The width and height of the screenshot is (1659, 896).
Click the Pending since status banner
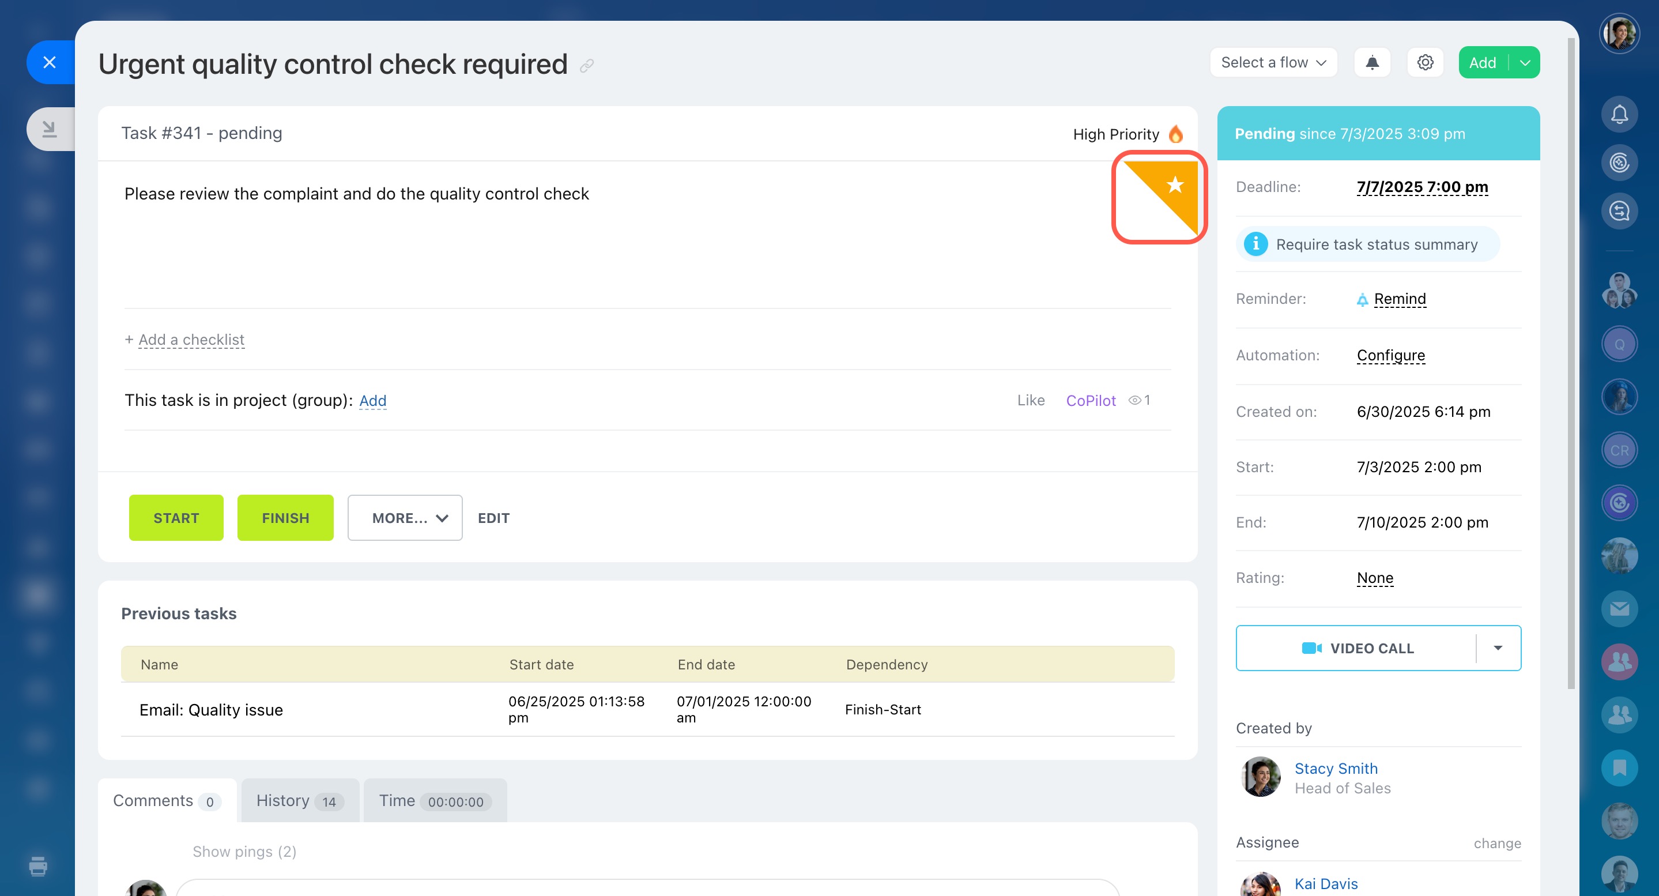(x=1378, y=133)
